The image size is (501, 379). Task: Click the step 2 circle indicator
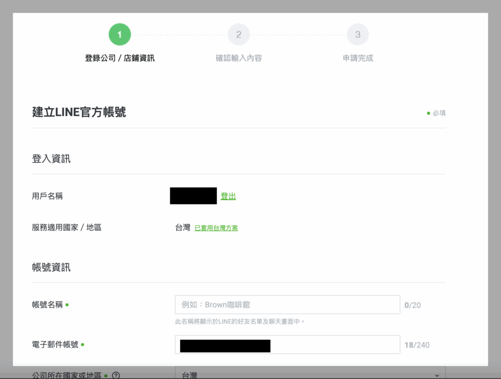point(239,35)
